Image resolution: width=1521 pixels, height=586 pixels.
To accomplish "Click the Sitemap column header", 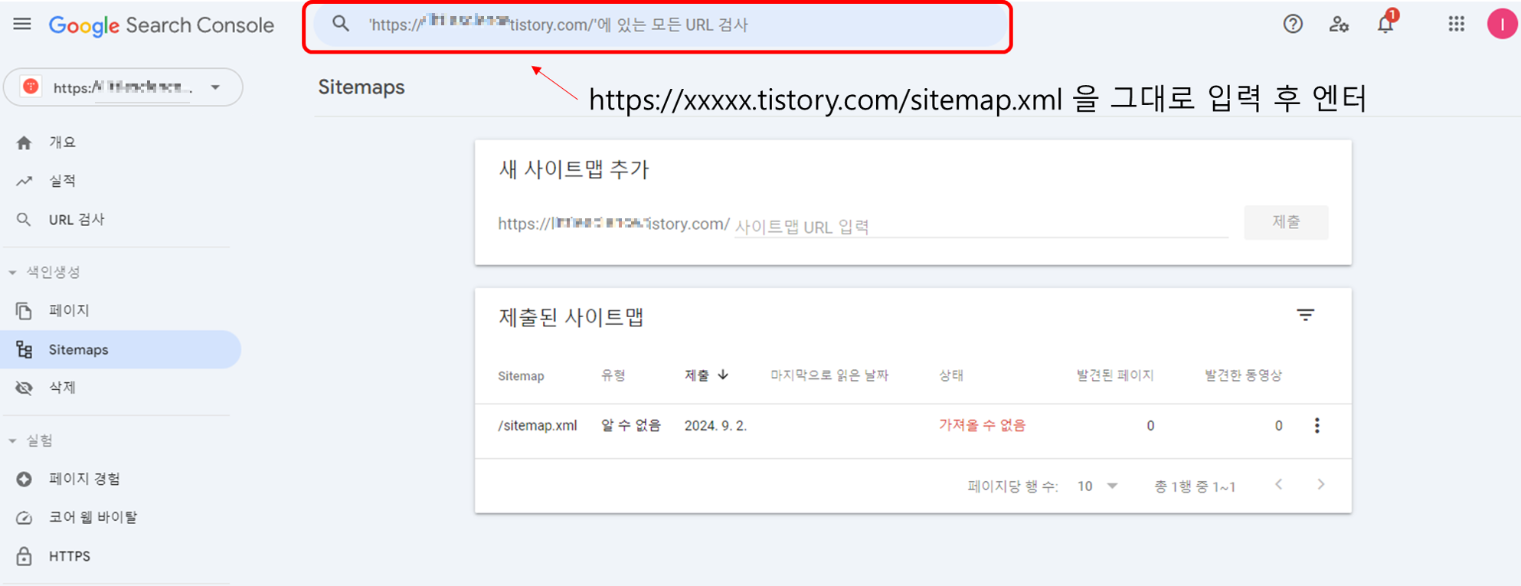I will coord(521,376).
